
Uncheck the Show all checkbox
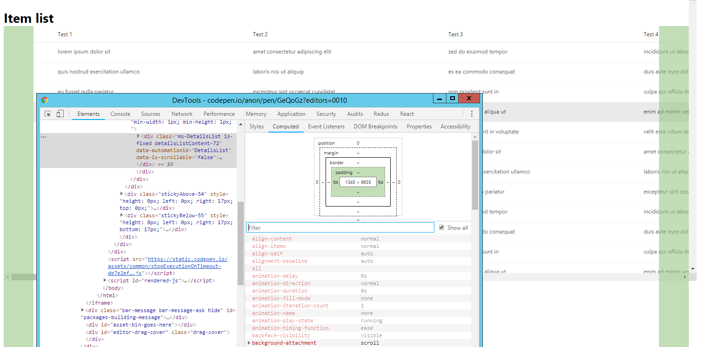click(441, 227)
